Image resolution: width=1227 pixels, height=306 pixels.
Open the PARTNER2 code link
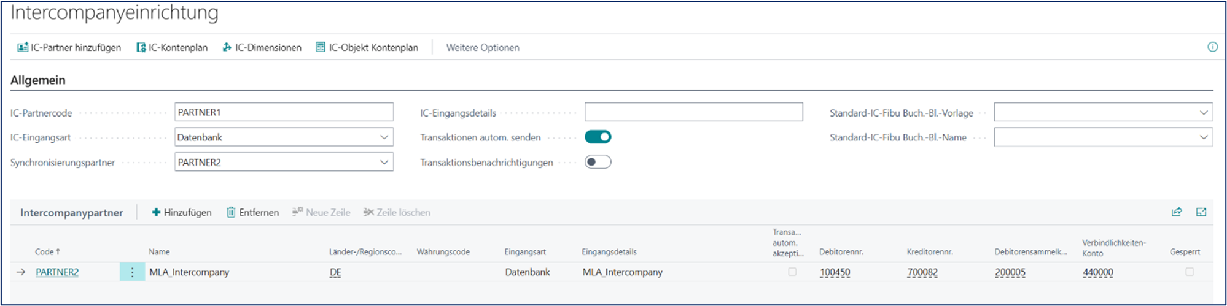pos(57,272)
